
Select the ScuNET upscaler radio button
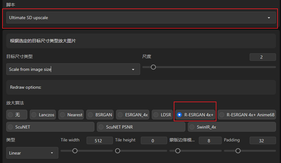pyautogui.click(x=50, y=127)
